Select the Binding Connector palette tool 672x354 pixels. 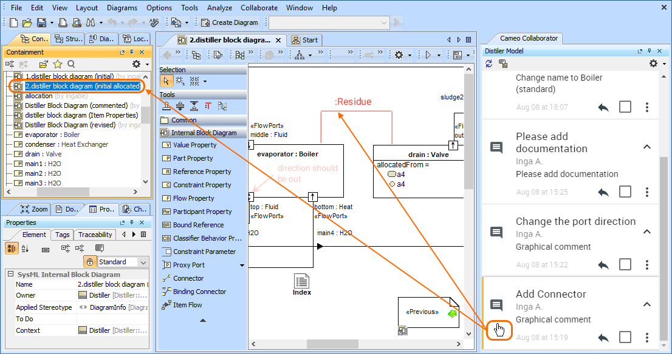[199, 292]
